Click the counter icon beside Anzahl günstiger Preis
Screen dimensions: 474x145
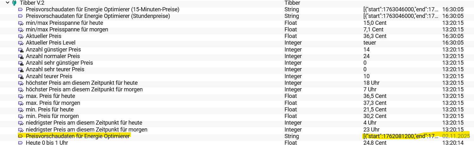coord(21,50)
